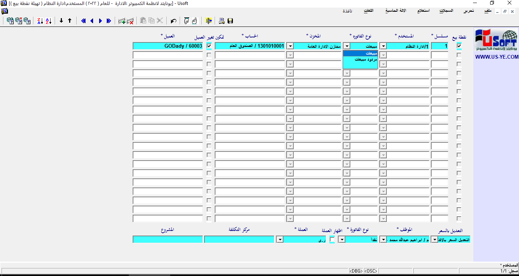Delete record using red X row icon

pyautogui.click(x=130, y=21)
